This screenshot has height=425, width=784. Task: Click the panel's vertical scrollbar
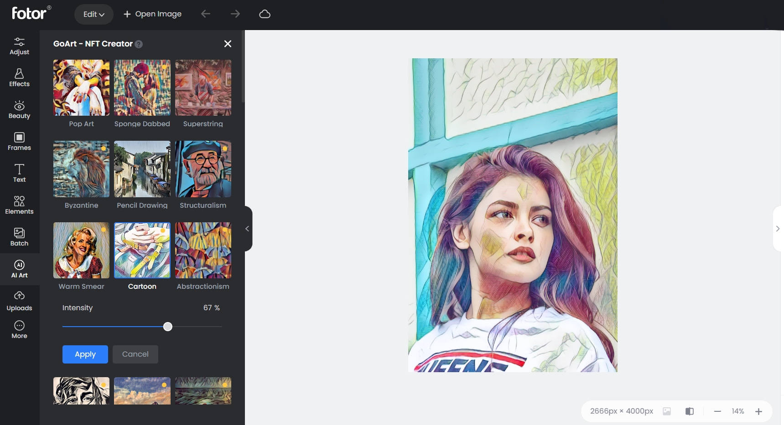click(x=243, y=67)
